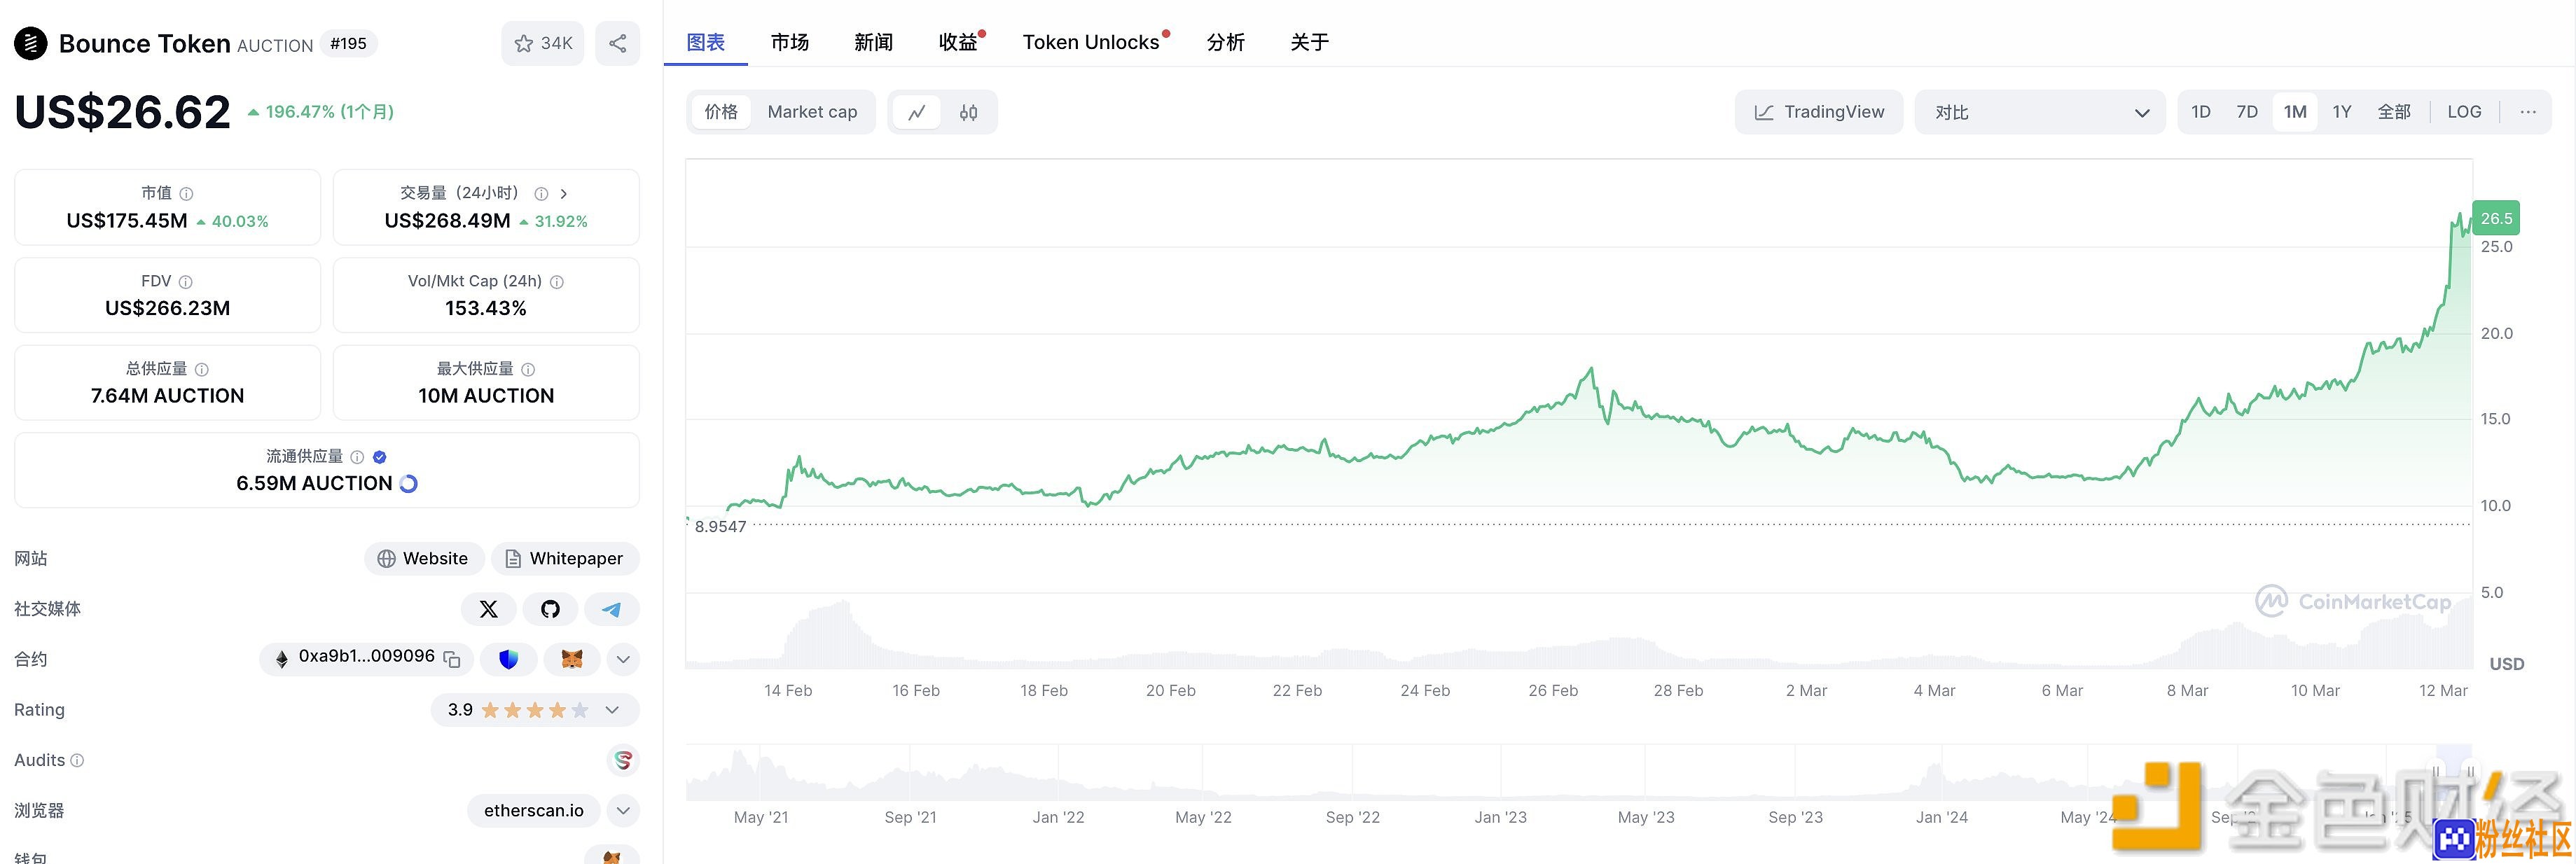Toggle LOG scale on chart

point(2464,112)
